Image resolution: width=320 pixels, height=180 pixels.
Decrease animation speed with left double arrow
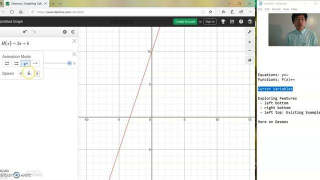(20, 73)
